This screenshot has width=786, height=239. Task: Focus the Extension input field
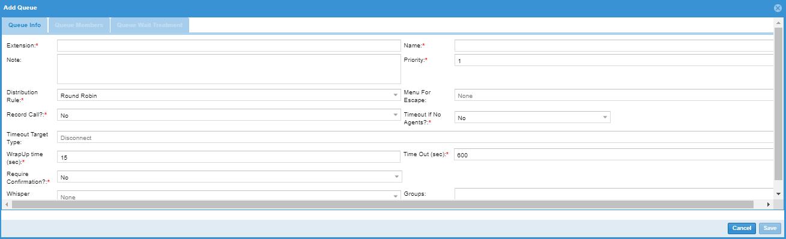coord(229,46)
